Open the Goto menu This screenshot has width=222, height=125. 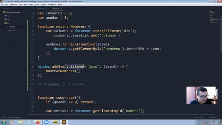(31, 5)
